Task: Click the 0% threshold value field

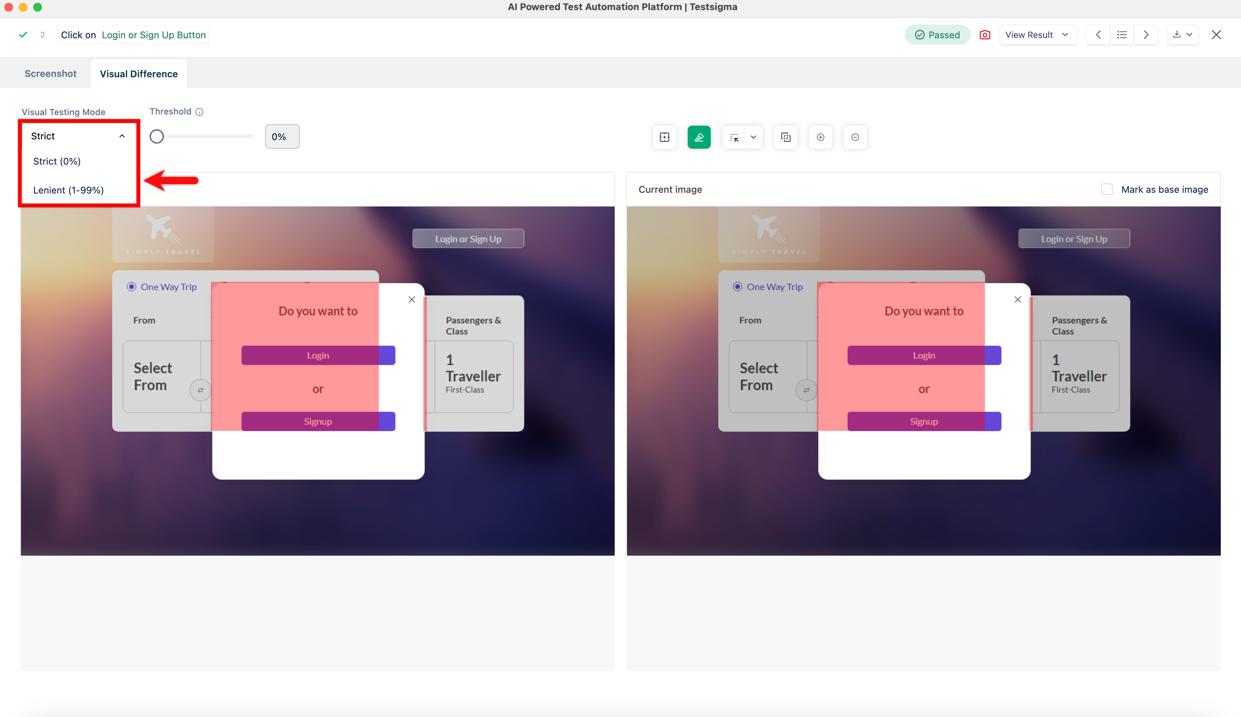Action: click(x=282, y=136)
